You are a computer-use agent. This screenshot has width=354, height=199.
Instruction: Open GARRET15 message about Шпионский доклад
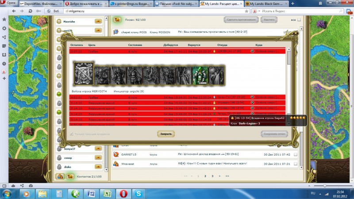point(208,154)
